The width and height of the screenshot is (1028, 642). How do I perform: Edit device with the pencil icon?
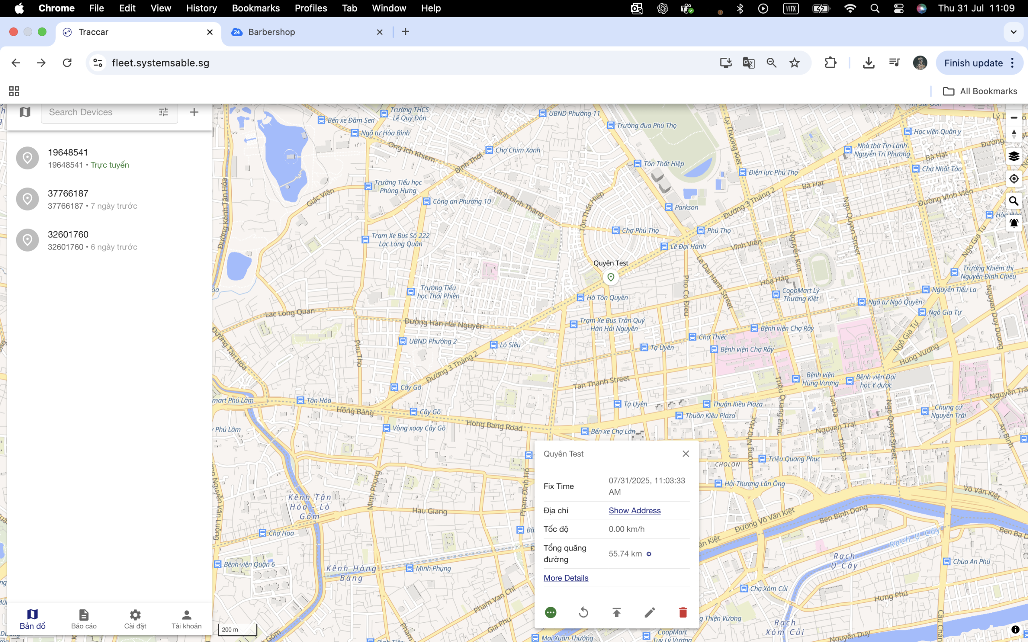649,612
